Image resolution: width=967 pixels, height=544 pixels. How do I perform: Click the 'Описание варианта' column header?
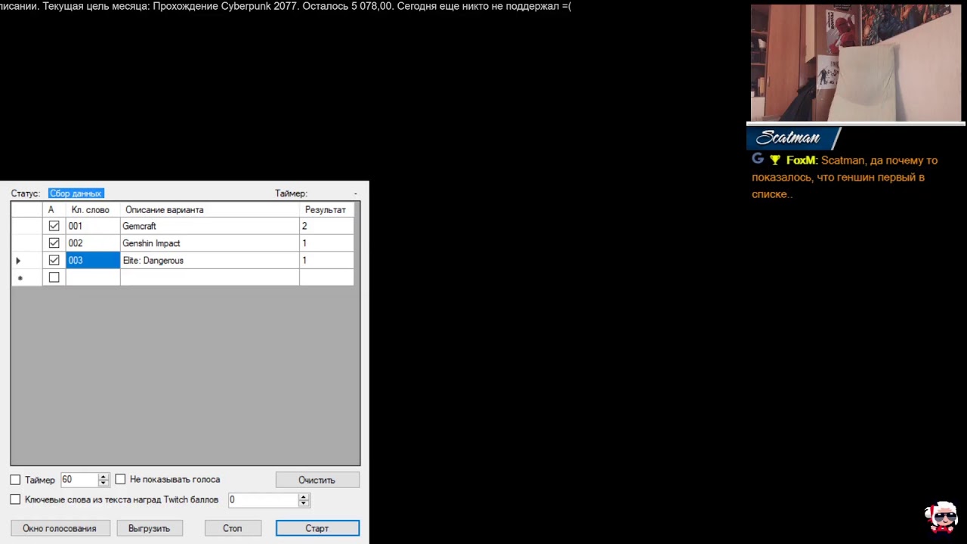(x=210, y=210)
